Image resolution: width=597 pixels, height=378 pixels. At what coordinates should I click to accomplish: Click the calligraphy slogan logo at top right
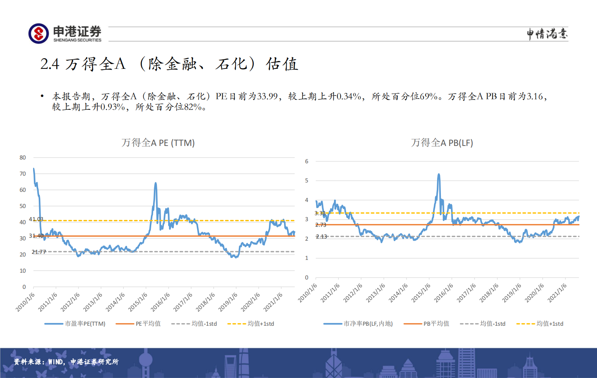pos(547,34)
